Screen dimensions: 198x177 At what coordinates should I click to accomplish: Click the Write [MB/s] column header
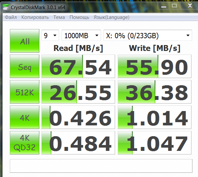(154, 48)
